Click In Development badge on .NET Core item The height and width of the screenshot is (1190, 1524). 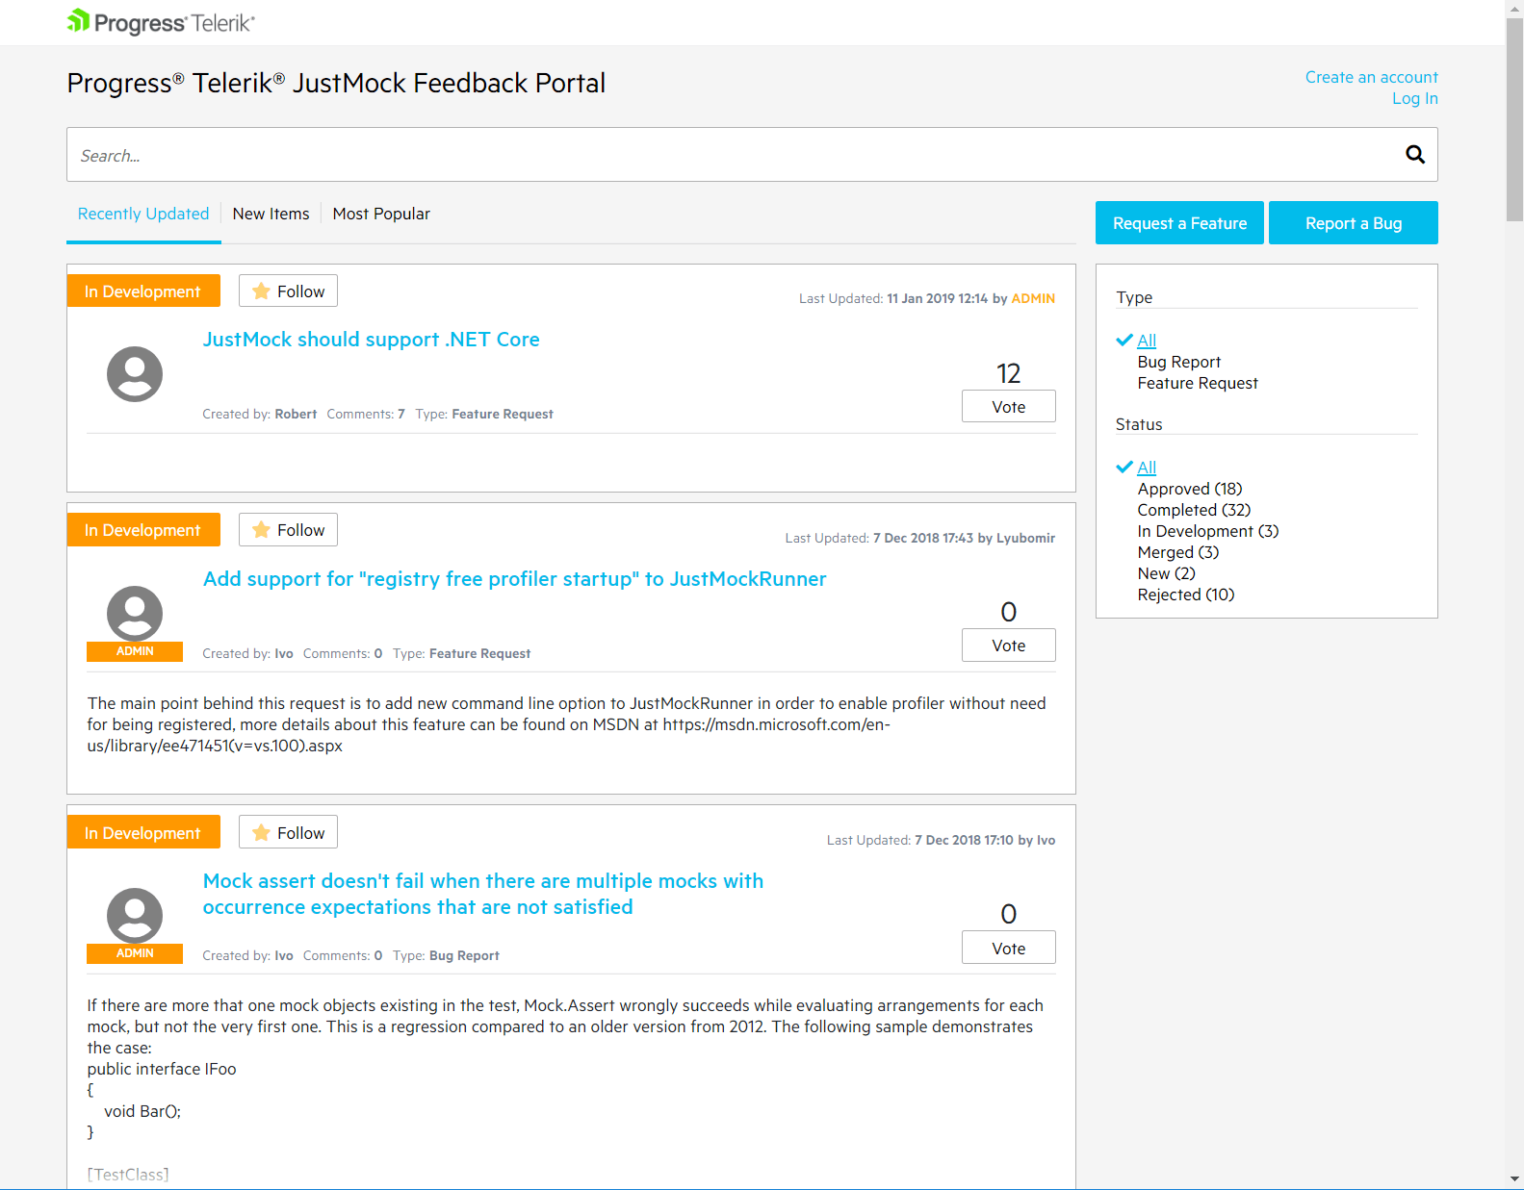143,291
